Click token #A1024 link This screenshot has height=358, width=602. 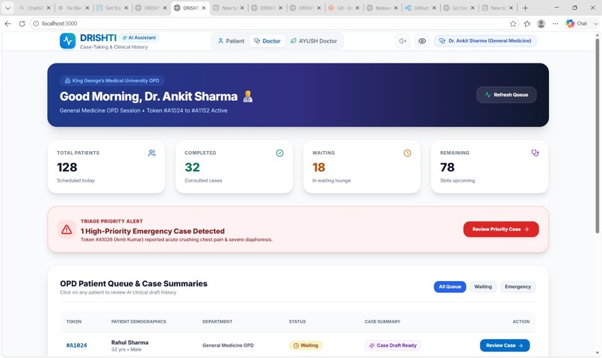[76, 345]
